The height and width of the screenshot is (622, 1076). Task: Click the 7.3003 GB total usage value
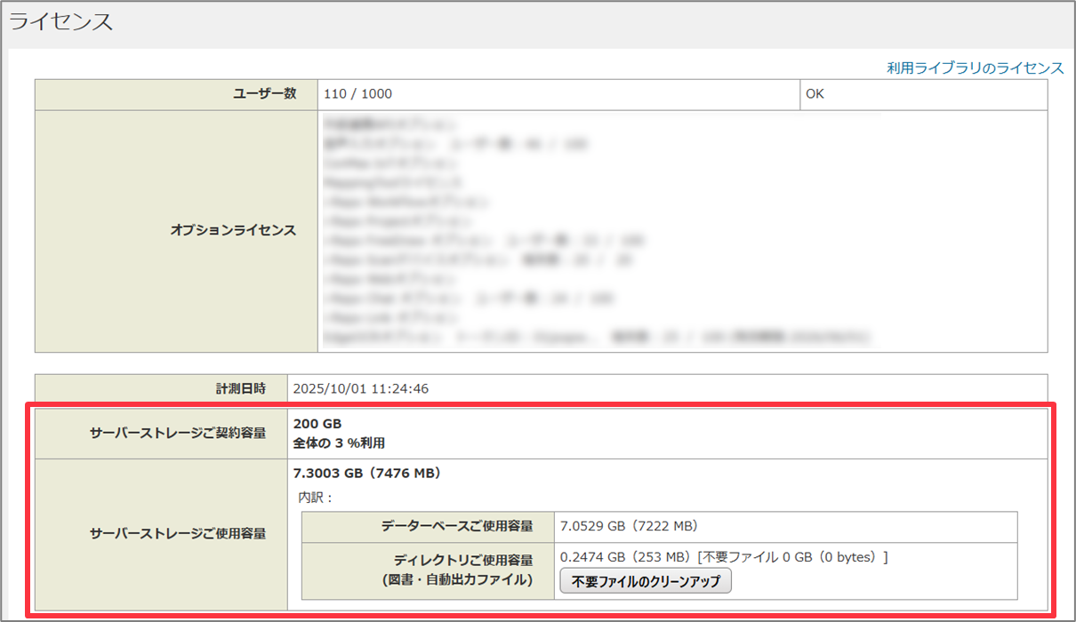(367, 474)
